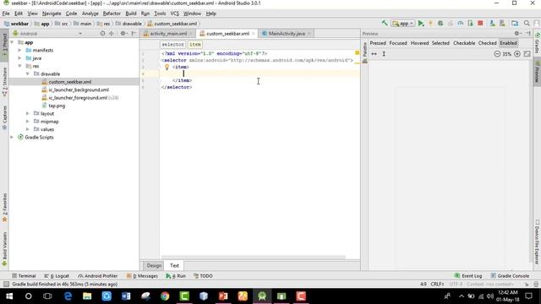Launch Chrome from the taskbar
This screenshot has height=304, width=541.
(165, 296)
